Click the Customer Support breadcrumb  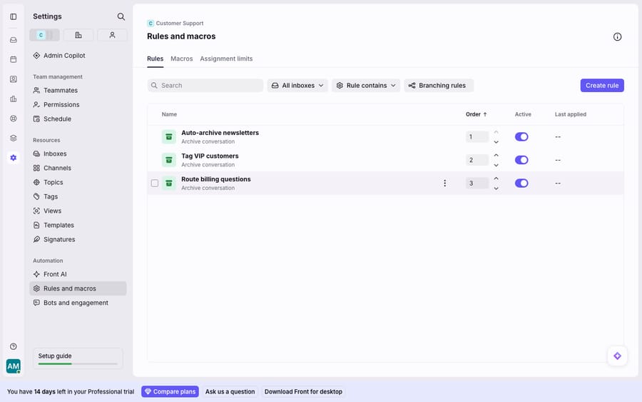coord(175,24)
